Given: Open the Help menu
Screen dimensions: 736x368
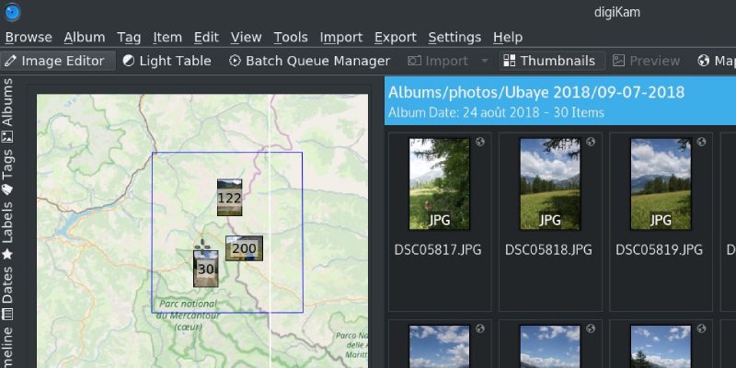Looking at the screenshot, I should tap(508, 37).
